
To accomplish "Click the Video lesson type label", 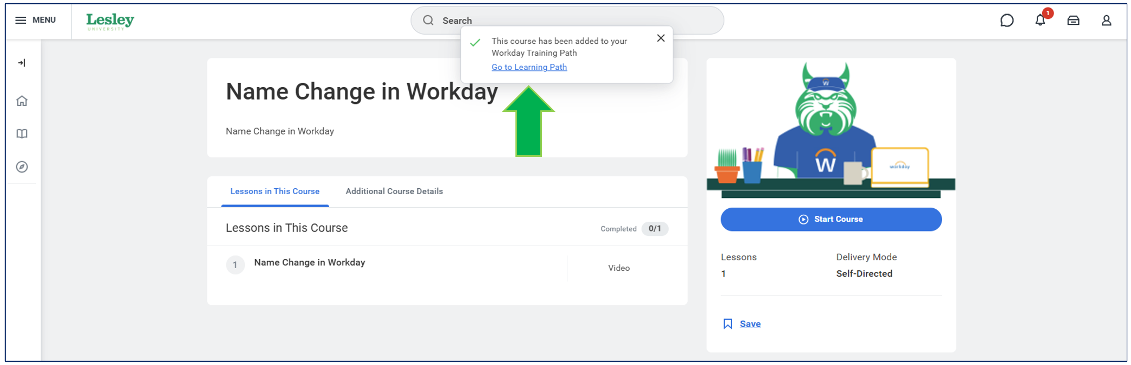I will (x=619, y=268).
